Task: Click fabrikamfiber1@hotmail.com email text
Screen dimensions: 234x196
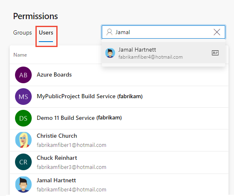Action: point(71,145)
